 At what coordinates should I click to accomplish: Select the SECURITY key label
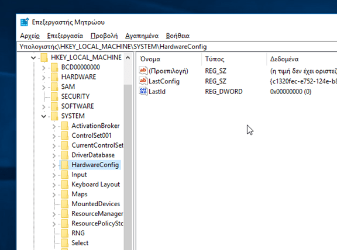[75, 96]
